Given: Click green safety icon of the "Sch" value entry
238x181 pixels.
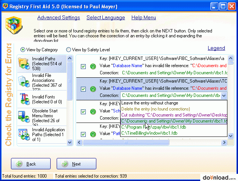Looking at the screenshot, I should [x=93, y=112].
